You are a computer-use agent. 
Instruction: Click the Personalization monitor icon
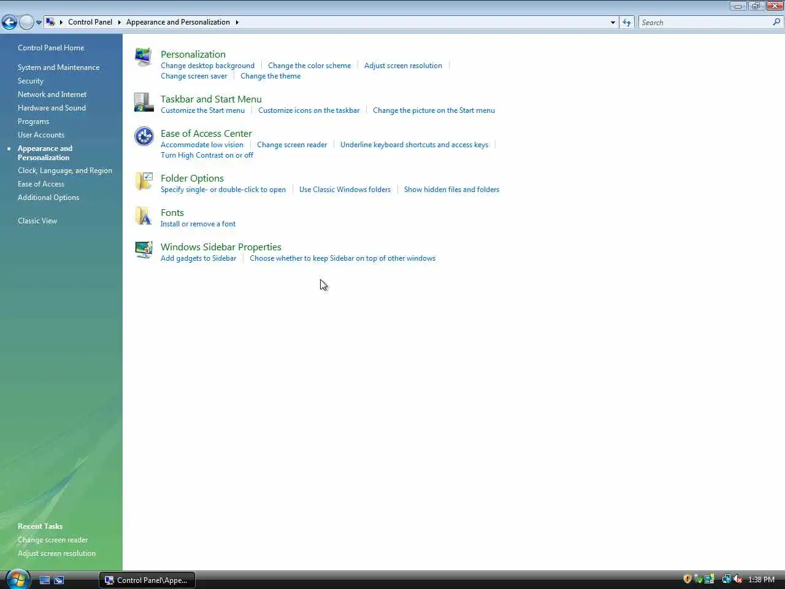point(144,57)
